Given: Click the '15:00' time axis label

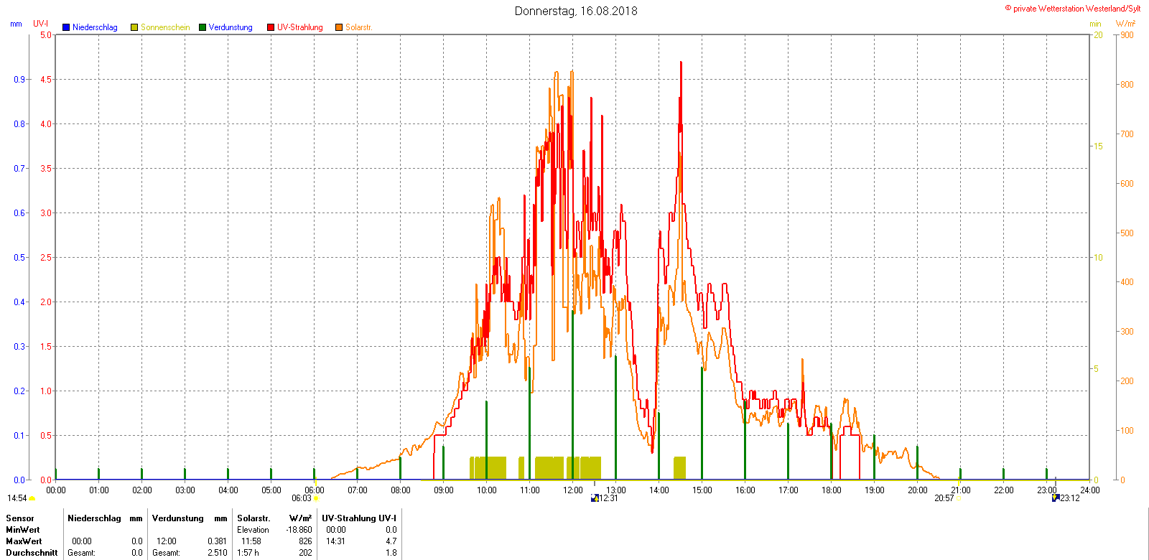Looking at the screenshot, I should [x=702, y=490].
